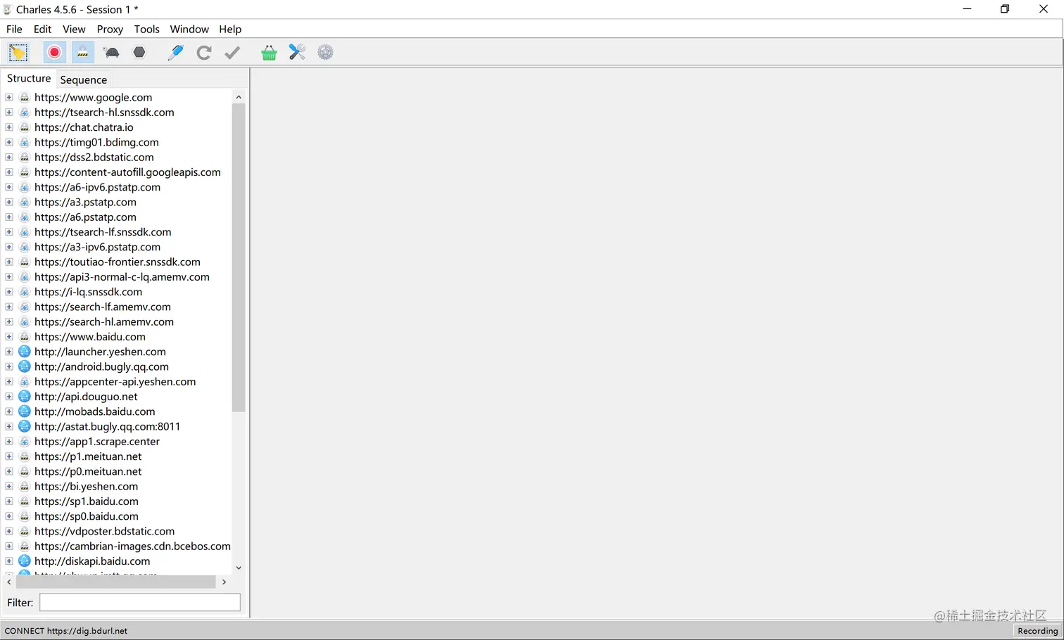Select https://p0.meituan.net host
The image size is (1064, 640).
[88, 471]
